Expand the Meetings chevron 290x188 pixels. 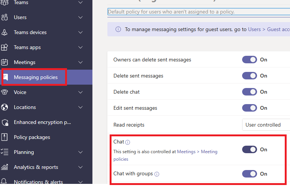point(80,63)
